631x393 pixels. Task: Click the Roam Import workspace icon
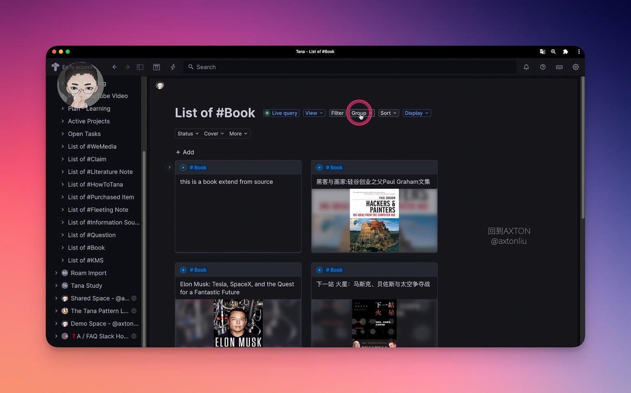65,273
